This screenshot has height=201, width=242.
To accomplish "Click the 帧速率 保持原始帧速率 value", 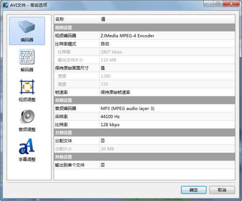I will pos(167,92).
